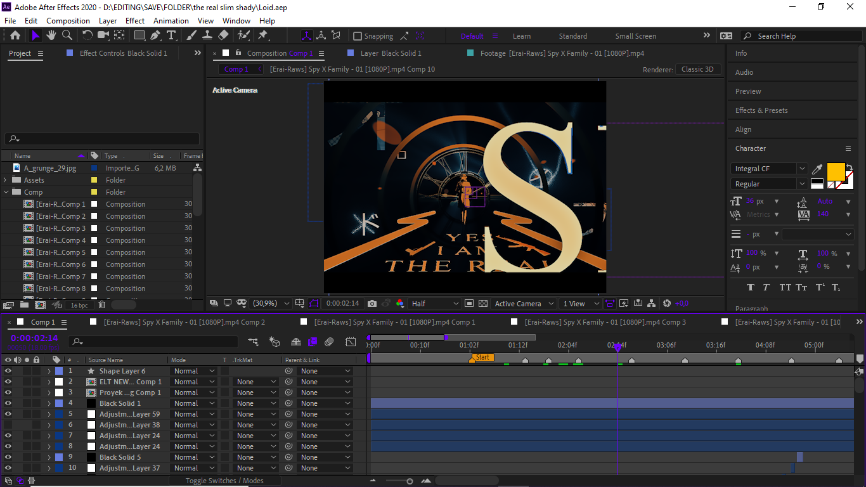Open the Composition menu
The image size is (866, 487).
coord(68,20)
